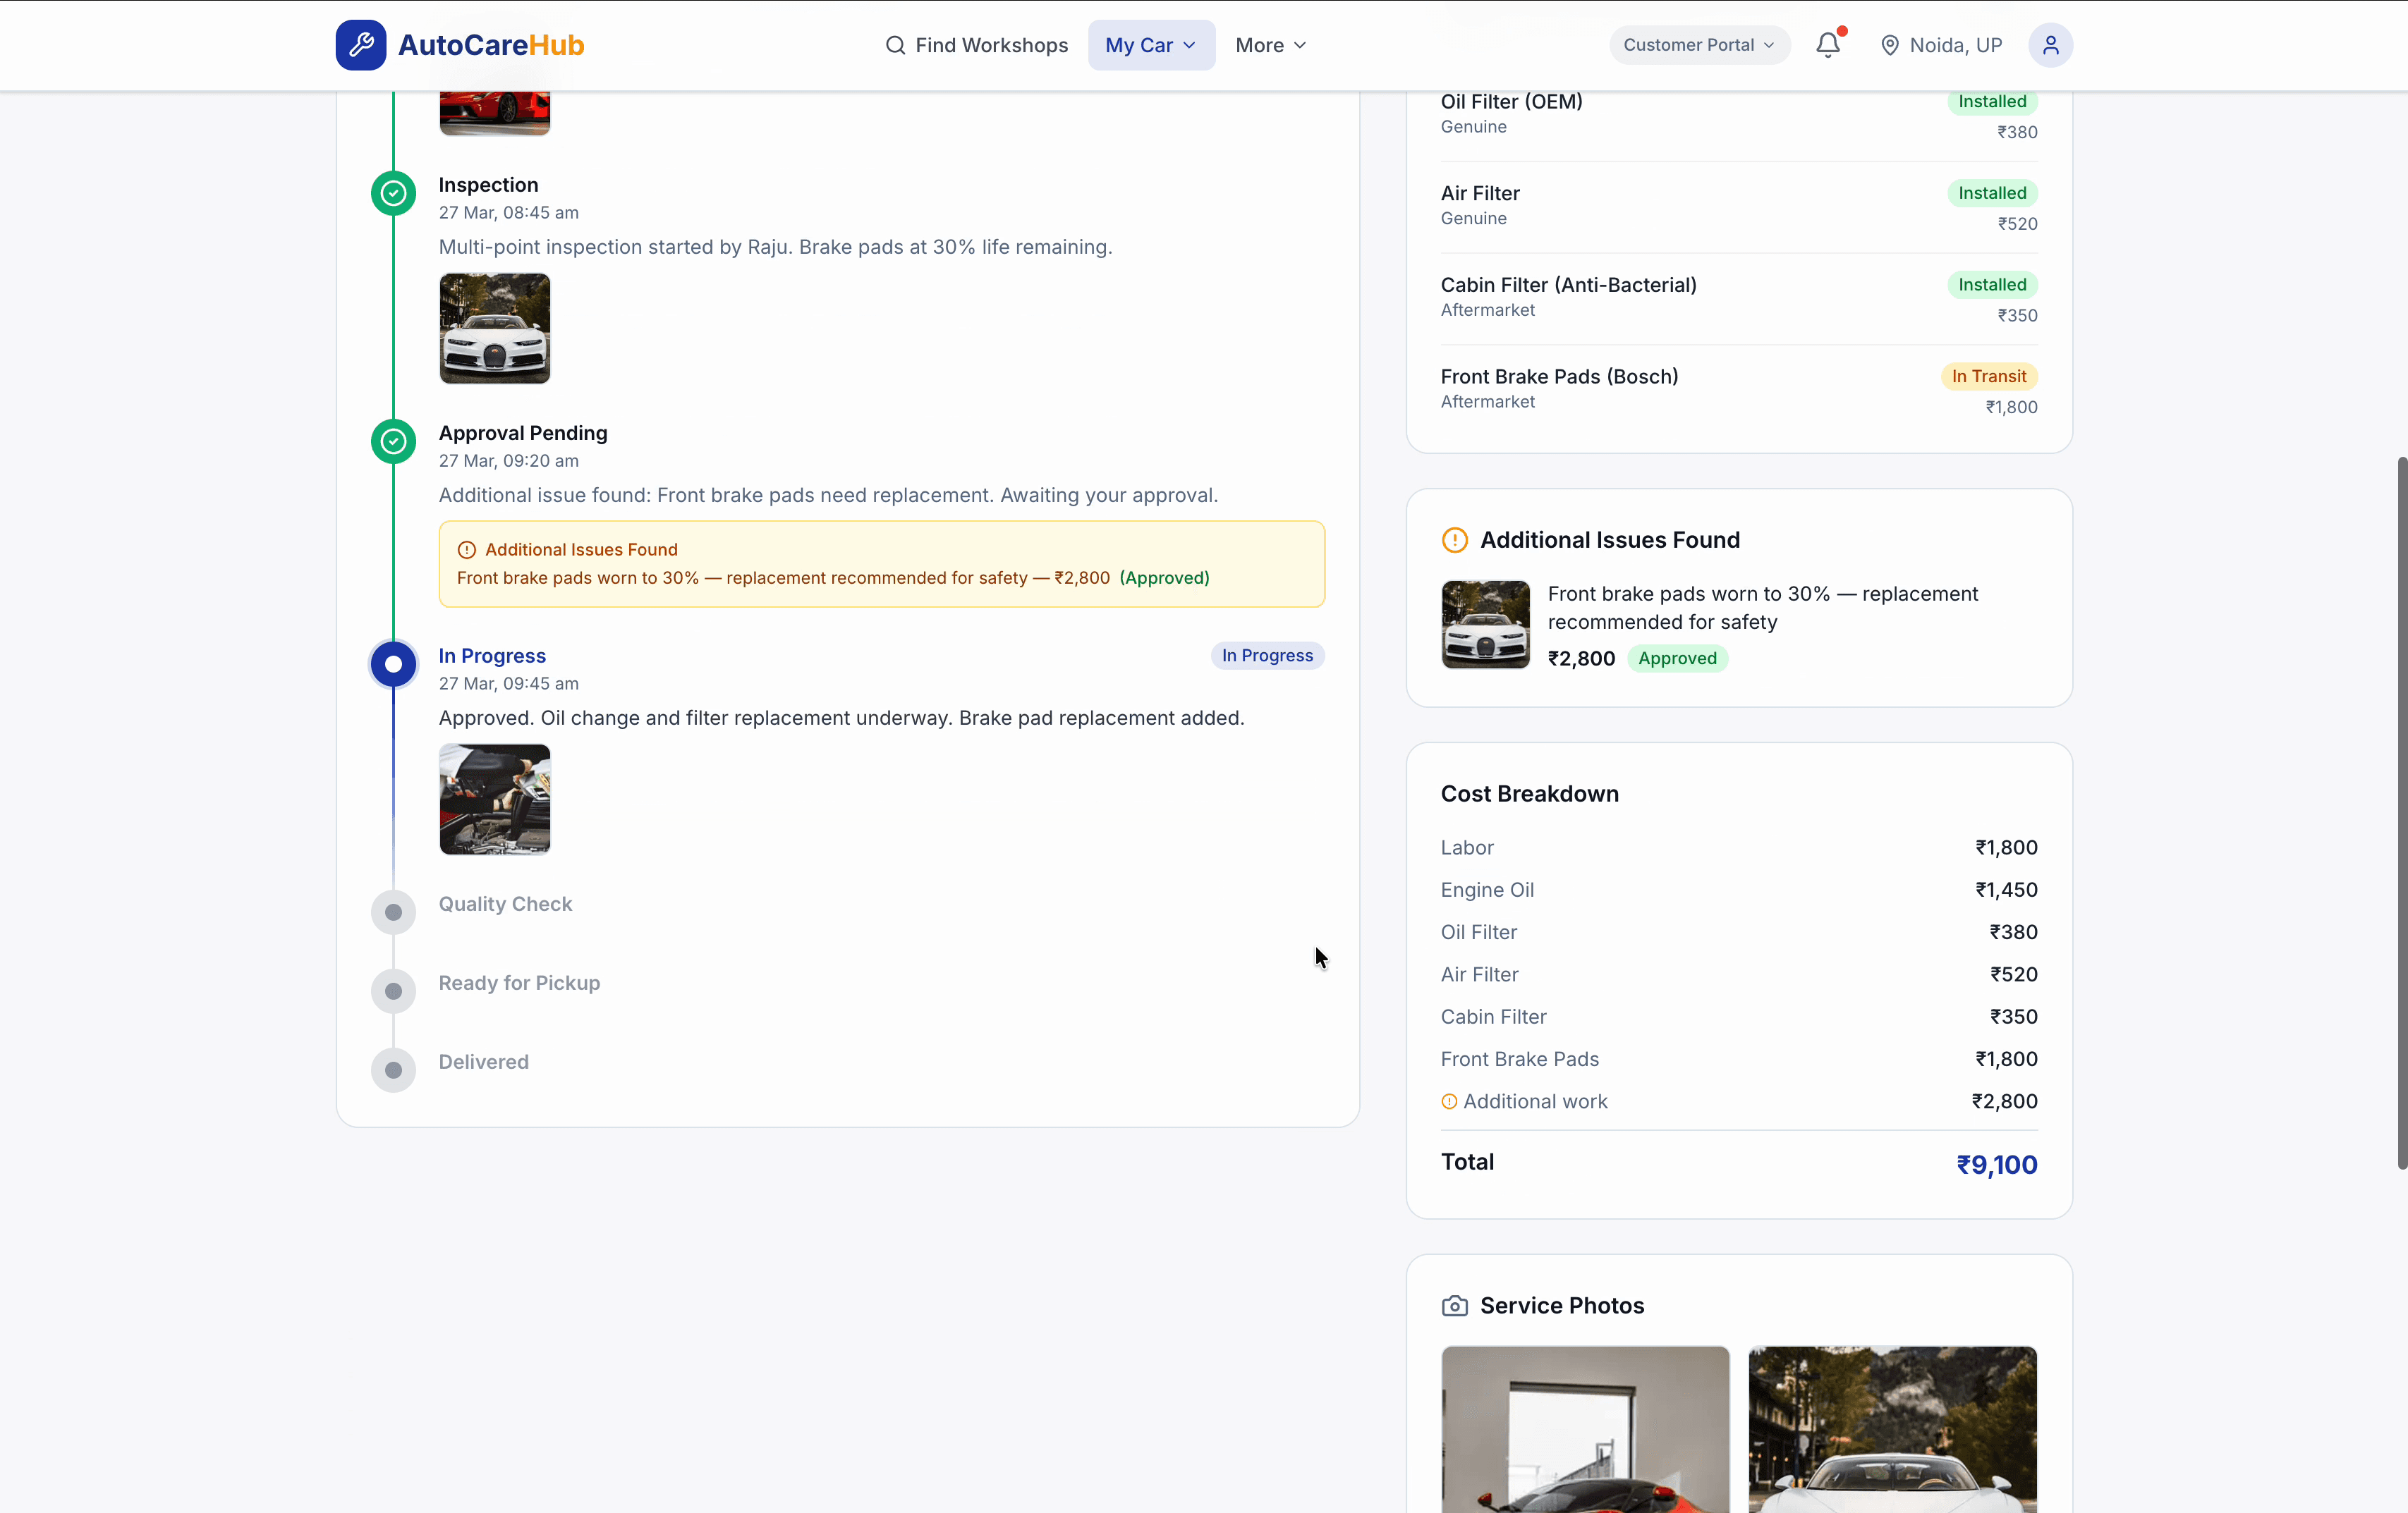Click the alert icon inside the Additional Issues banner
This screenshot has width=2408, height=1513.
point(466,549)
